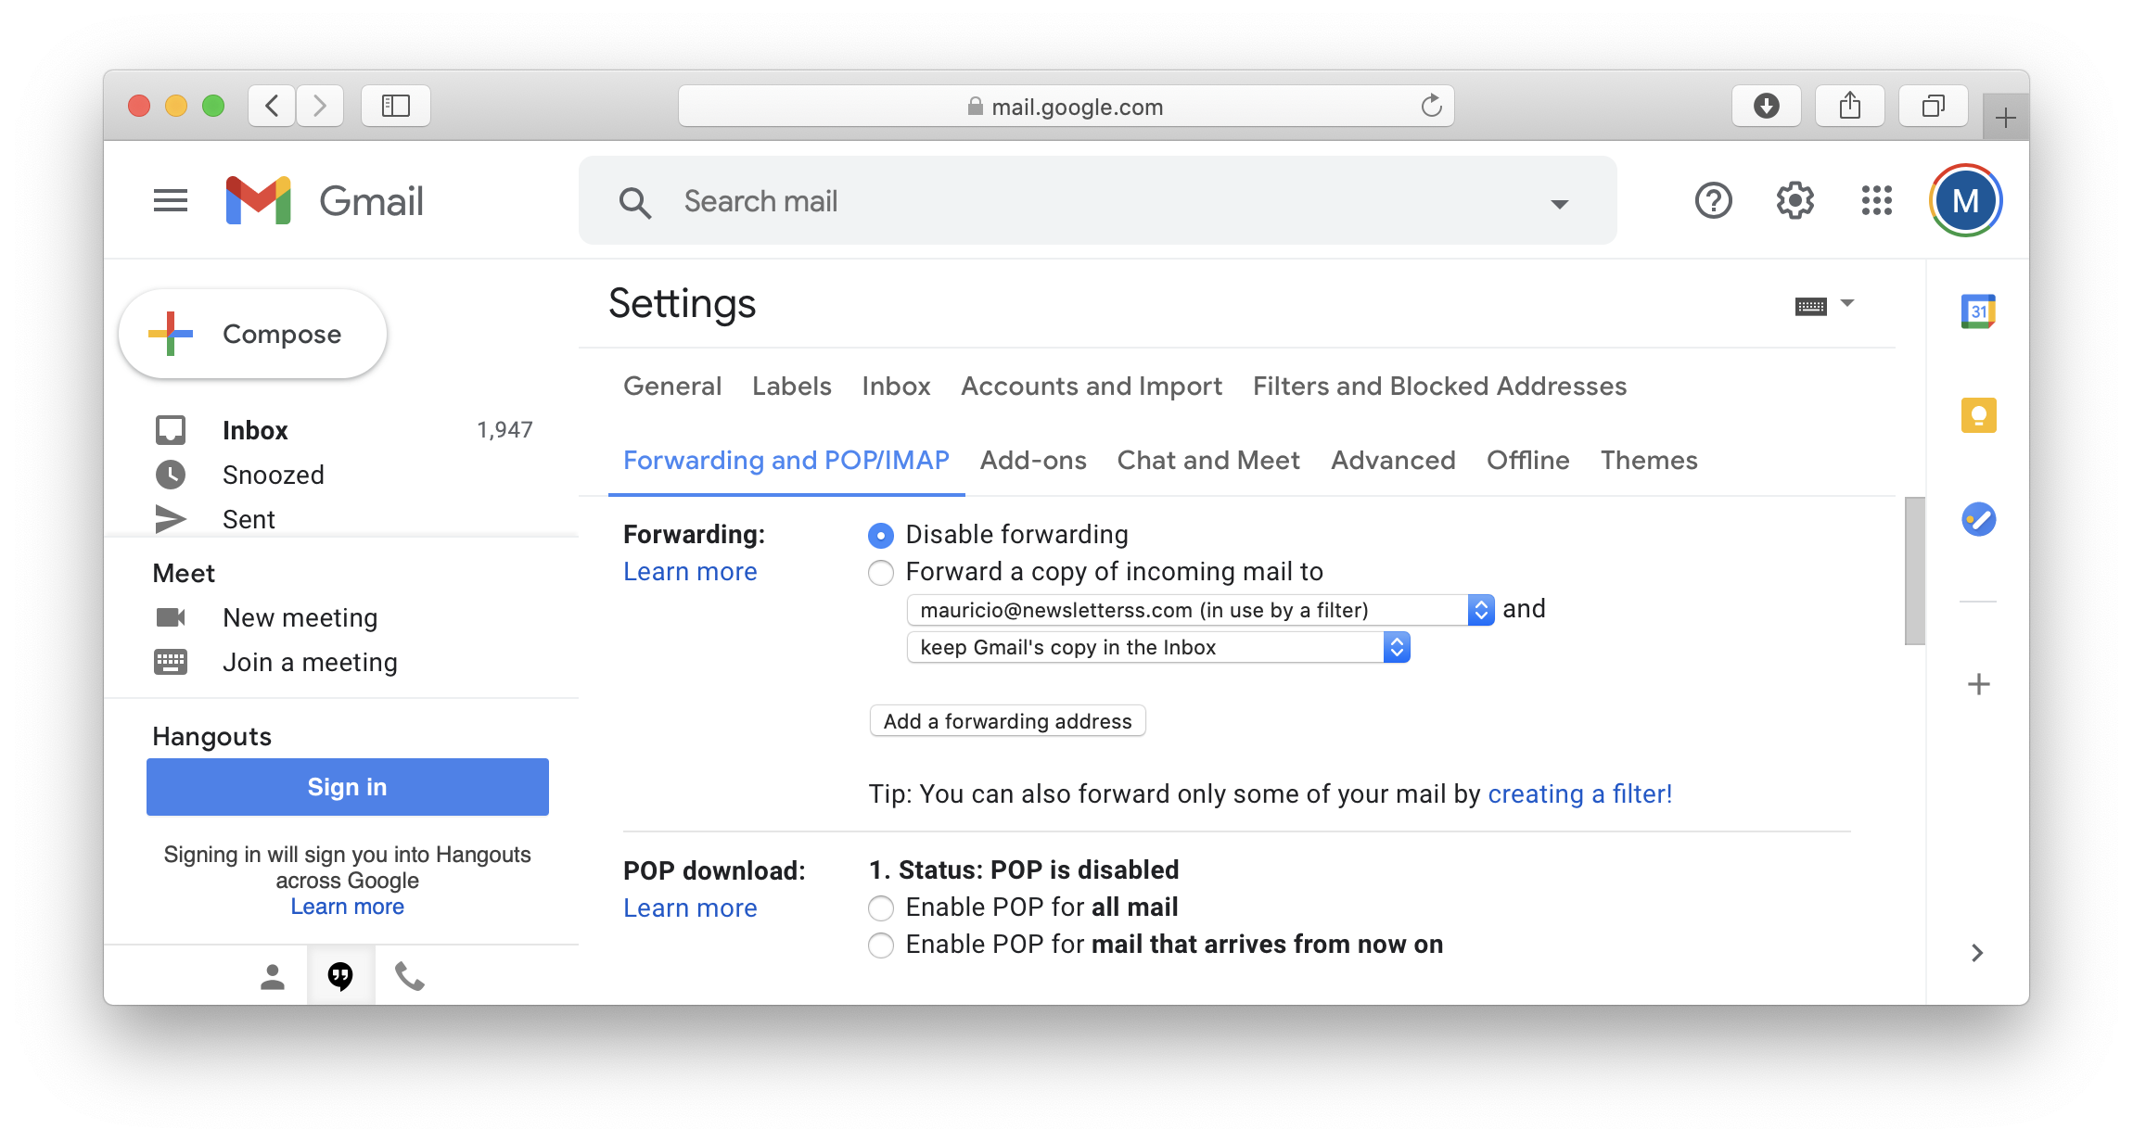Open the Support help icon

1713,200
